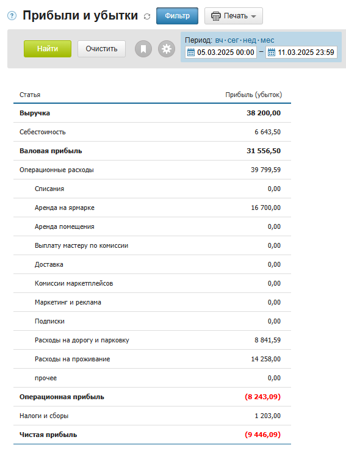Viewport: 346px width, 459px height.
Task: Click the value 16 700,00
Action: (x=265, y=208)
